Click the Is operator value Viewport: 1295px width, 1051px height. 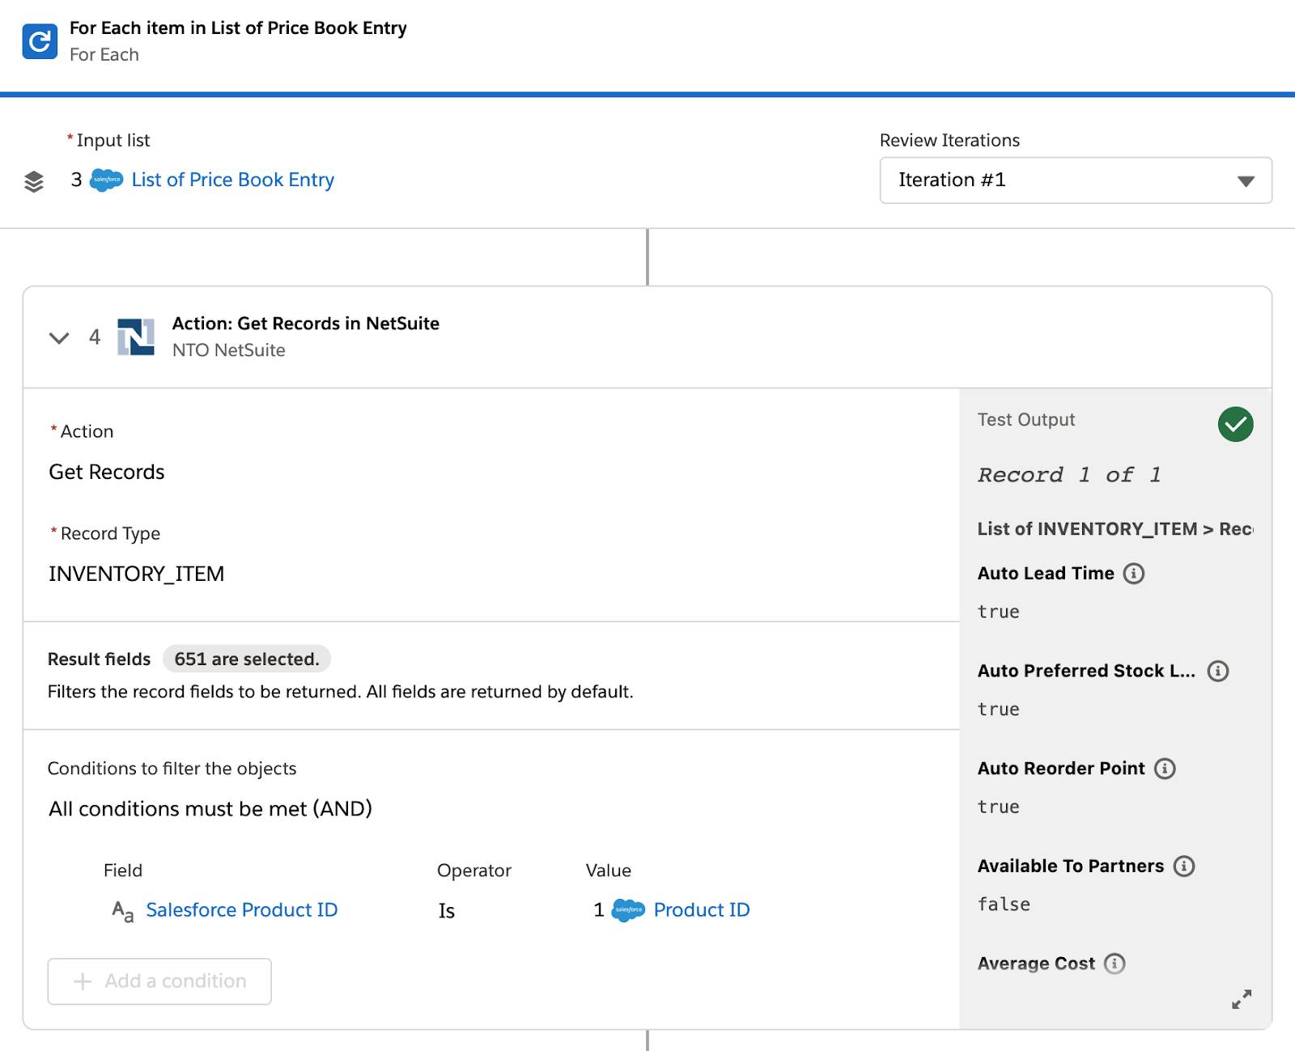point(447,911)
